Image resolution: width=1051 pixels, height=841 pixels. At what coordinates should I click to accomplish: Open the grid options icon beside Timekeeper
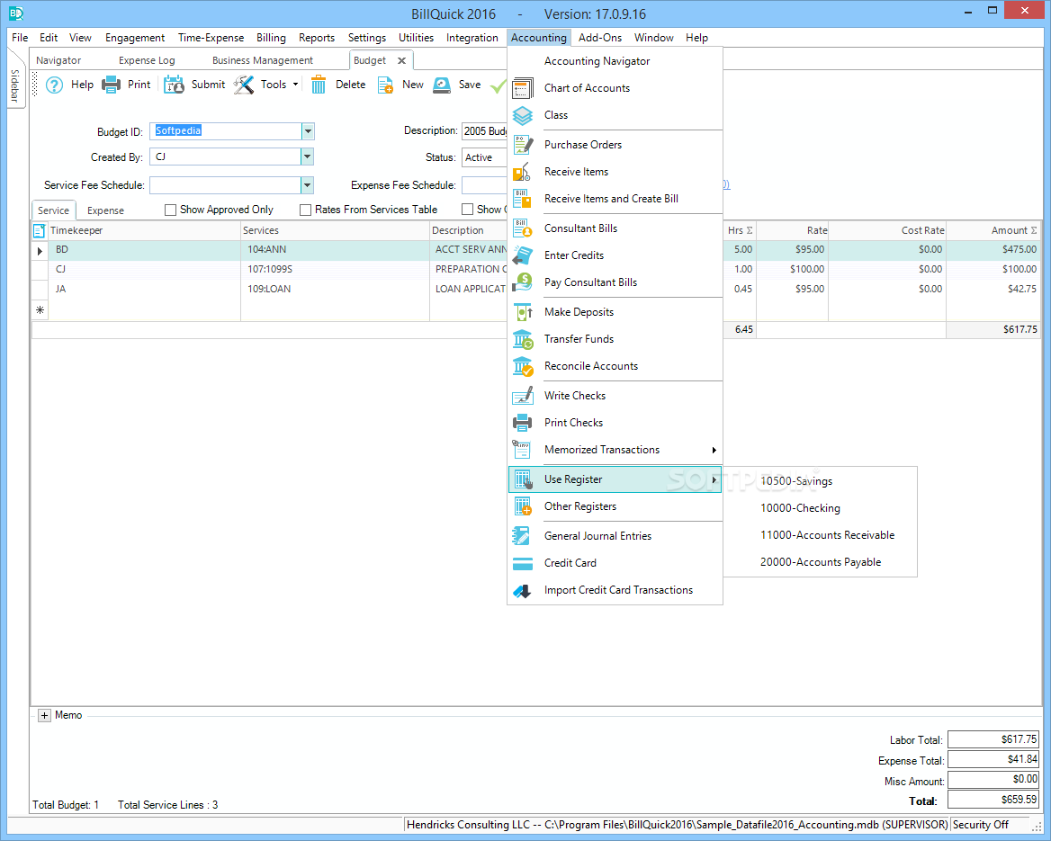point(39,230)
